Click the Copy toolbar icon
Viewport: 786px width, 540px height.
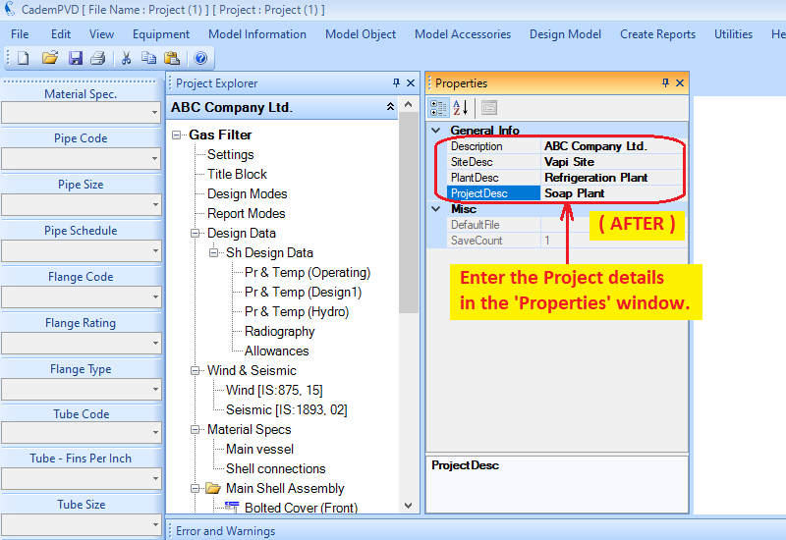[148, 58]
